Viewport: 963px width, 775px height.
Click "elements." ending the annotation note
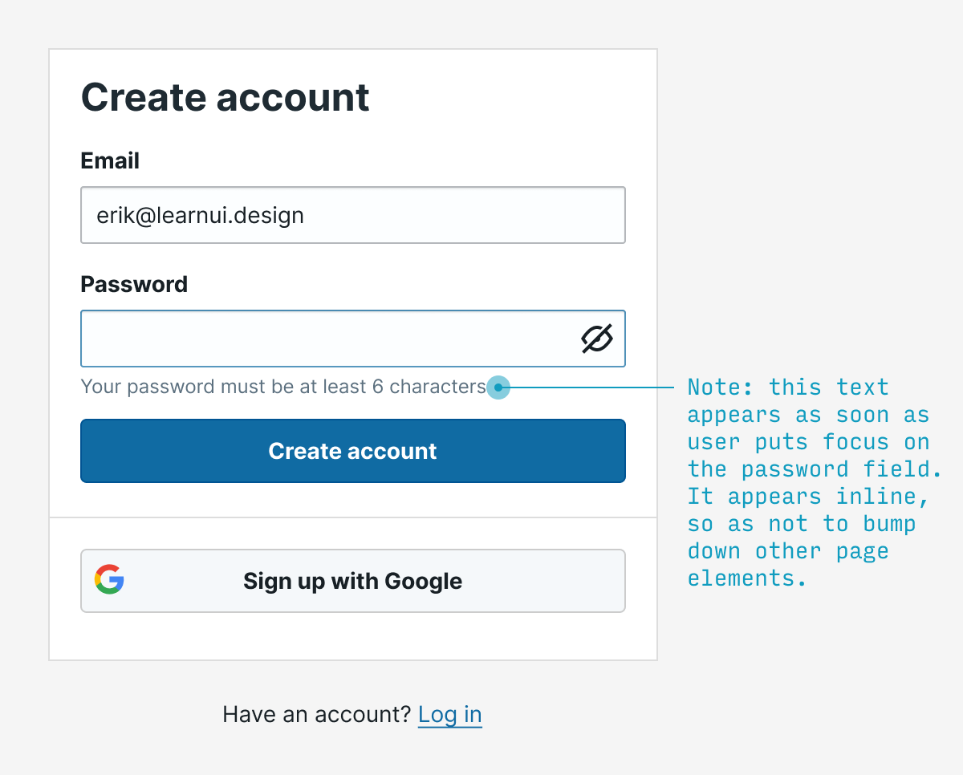click(x=746, y=578)
